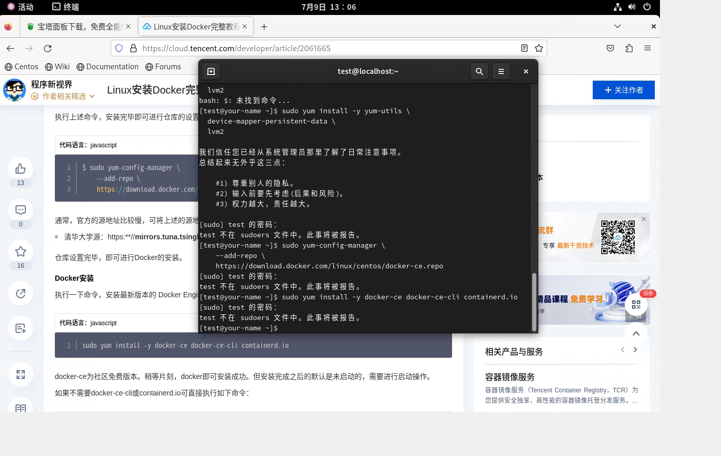
Task: Click the author avatar image
Action: click(x=14, y=90)
